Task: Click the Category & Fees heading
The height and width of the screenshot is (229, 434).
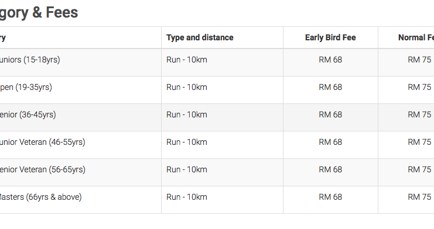Action: pyautogui.click(x=39, y=13)
